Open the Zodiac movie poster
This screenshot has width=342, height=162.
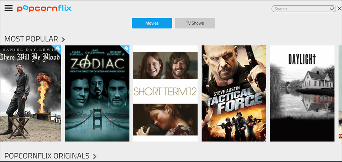97,93
